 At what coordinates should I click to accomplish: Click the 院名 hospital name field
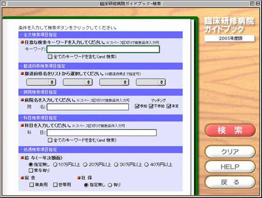88,107
